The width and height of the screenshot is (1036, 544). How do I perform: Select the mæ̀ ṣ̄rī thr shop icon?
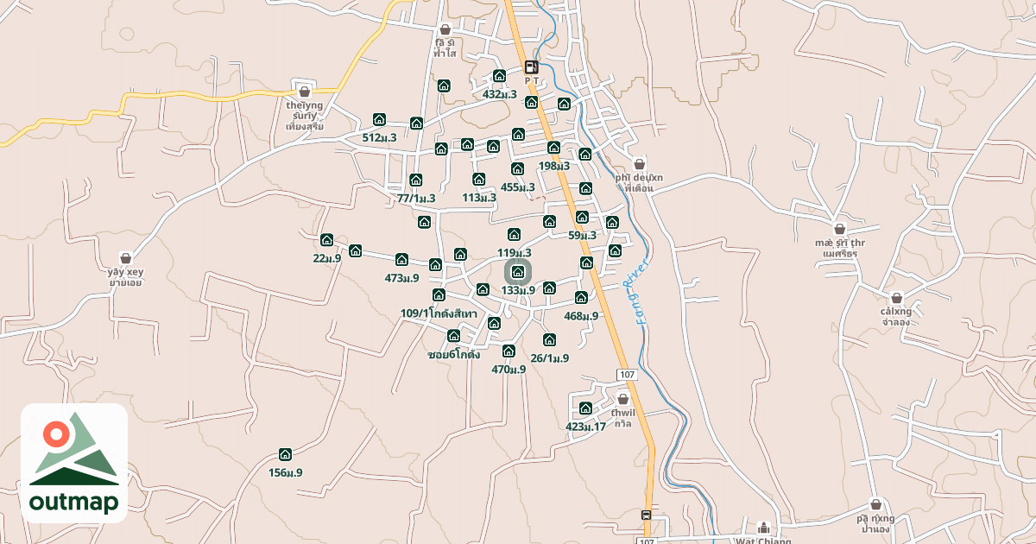[838, 229]
